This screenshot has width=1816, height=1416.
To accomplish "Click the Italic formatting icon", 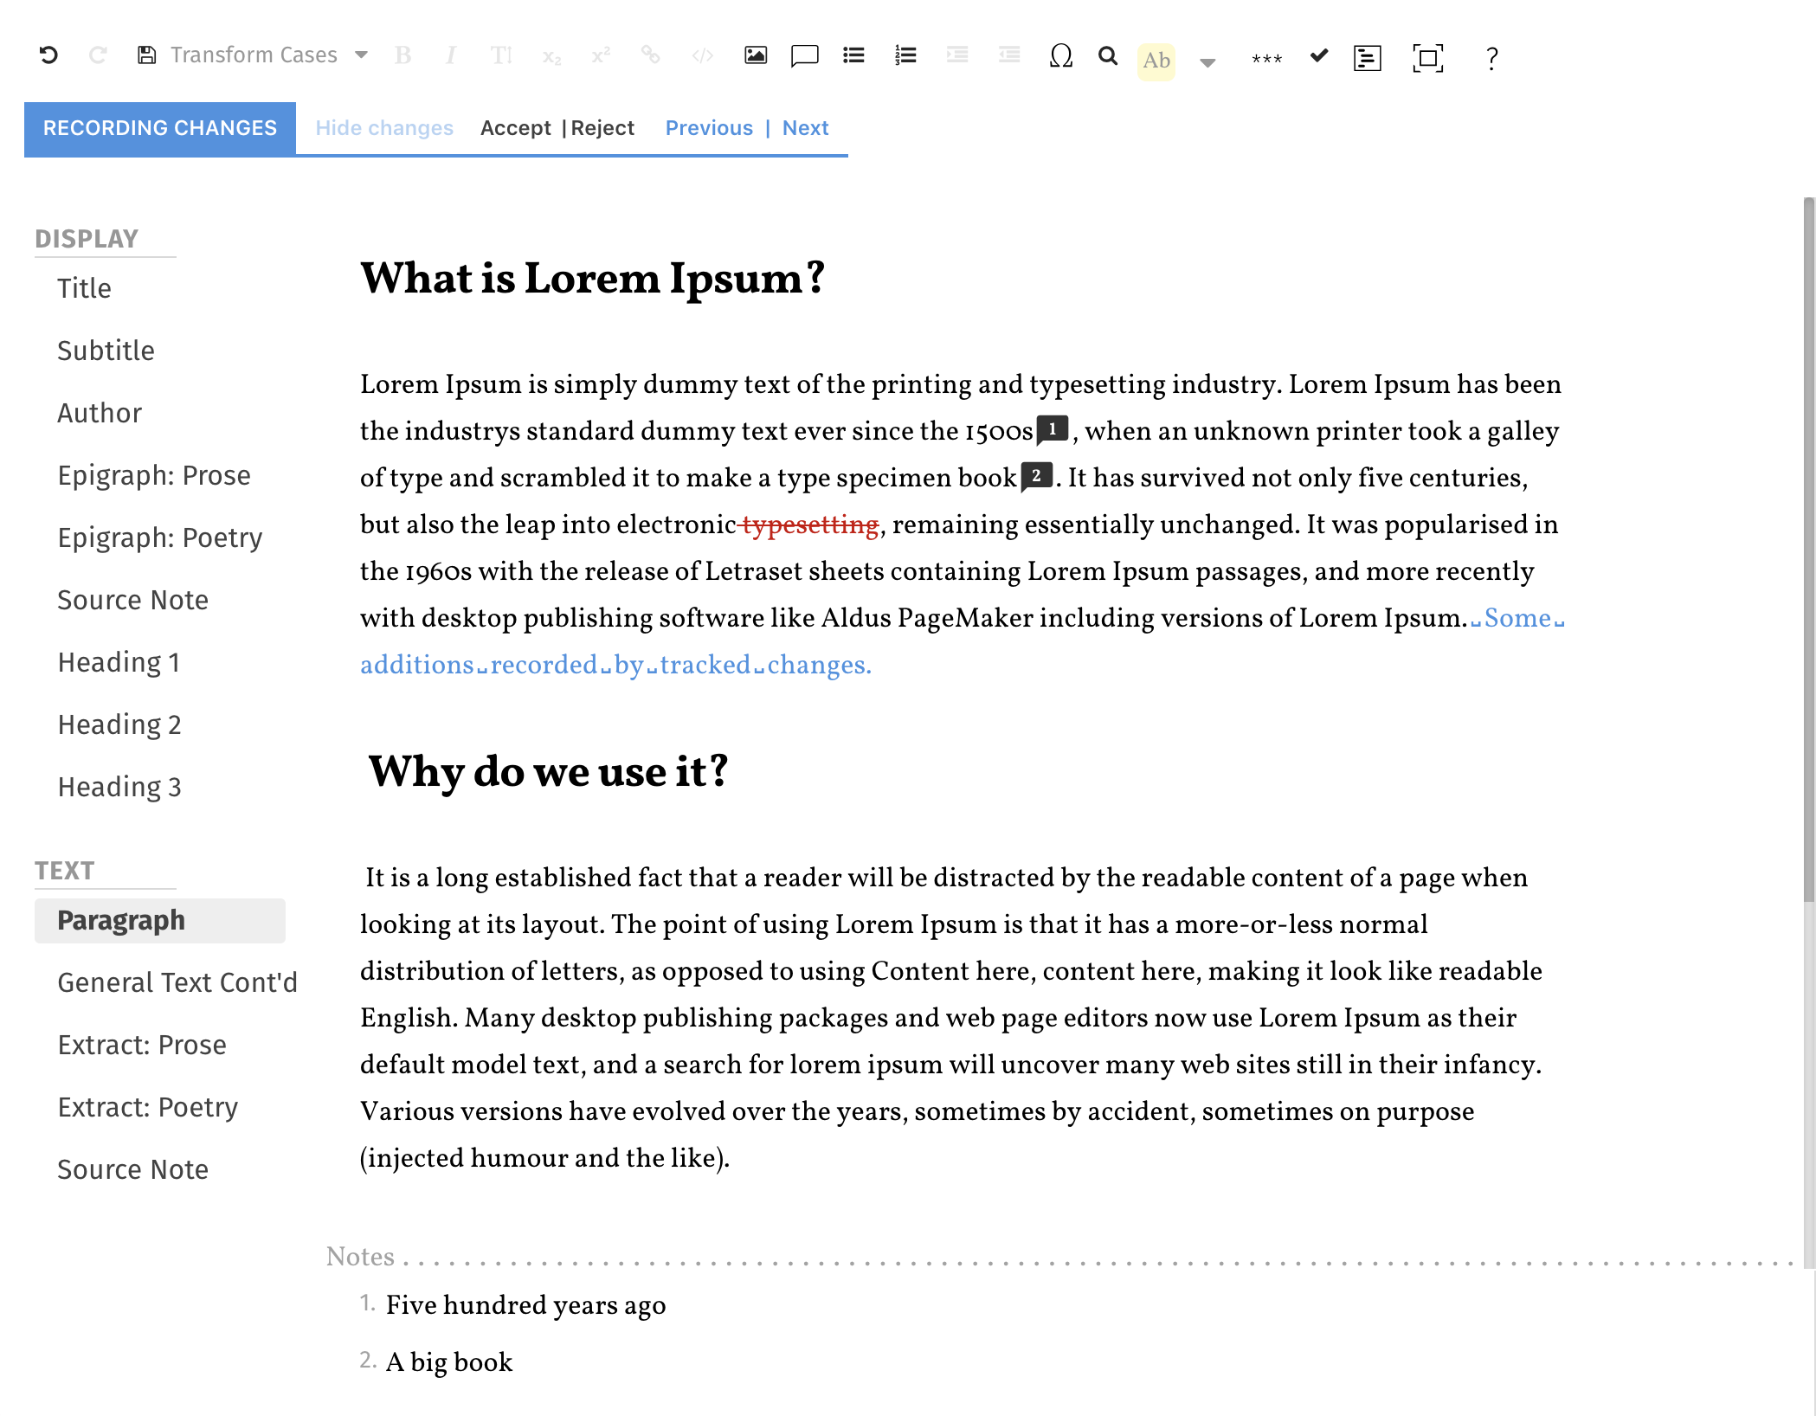I will 453,57.
